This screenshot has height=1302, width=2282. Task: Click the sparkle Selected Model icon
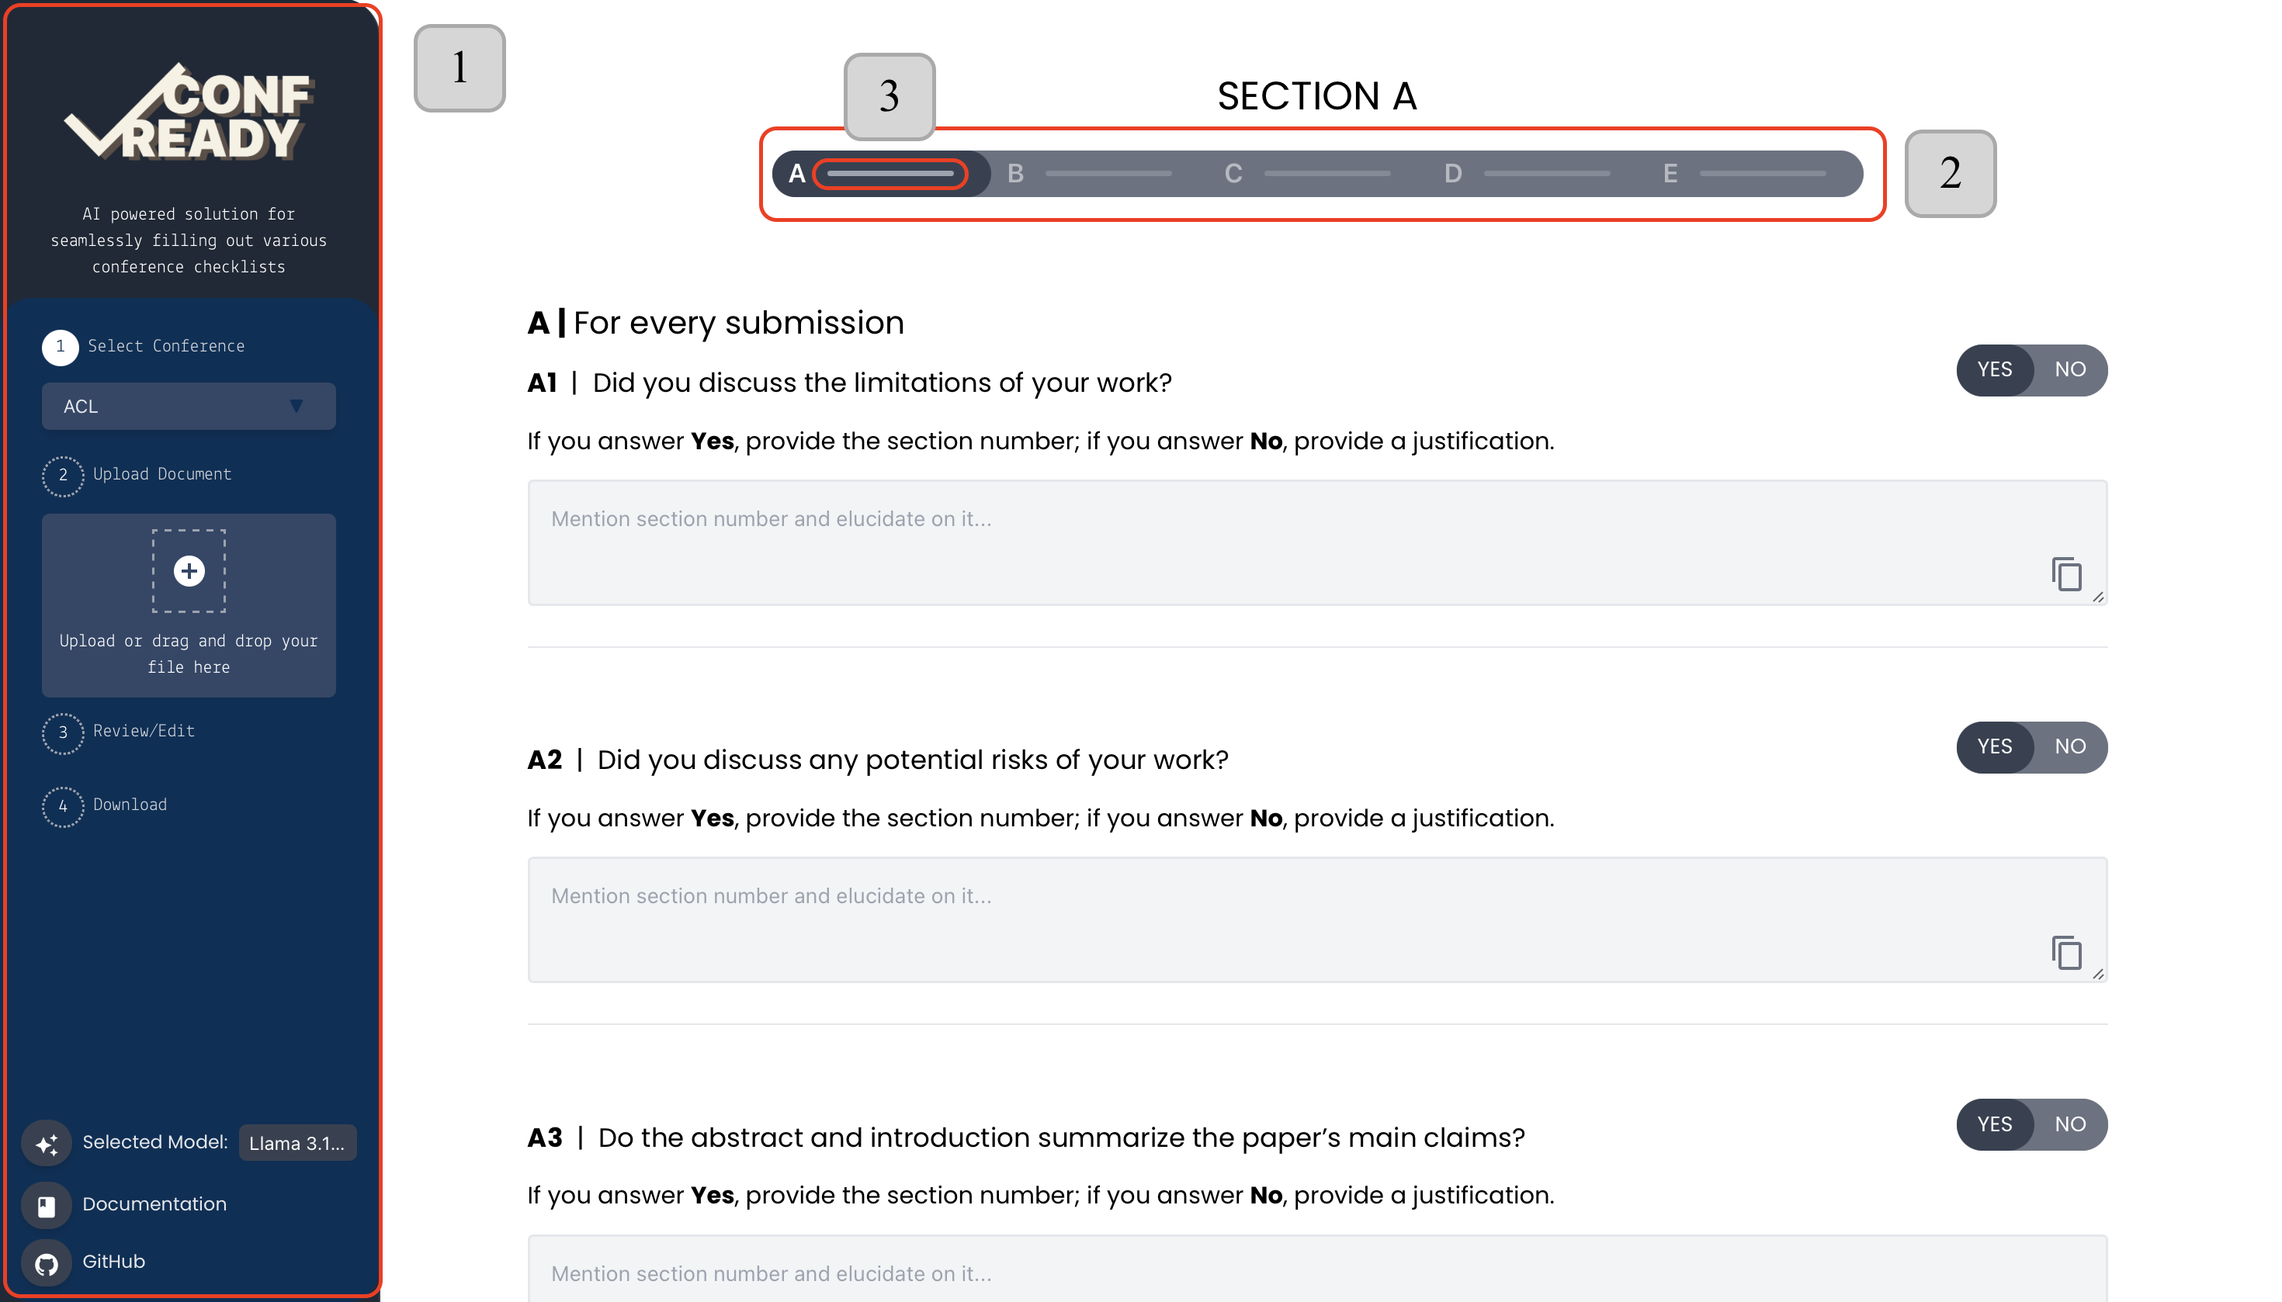click(47, 1143)
